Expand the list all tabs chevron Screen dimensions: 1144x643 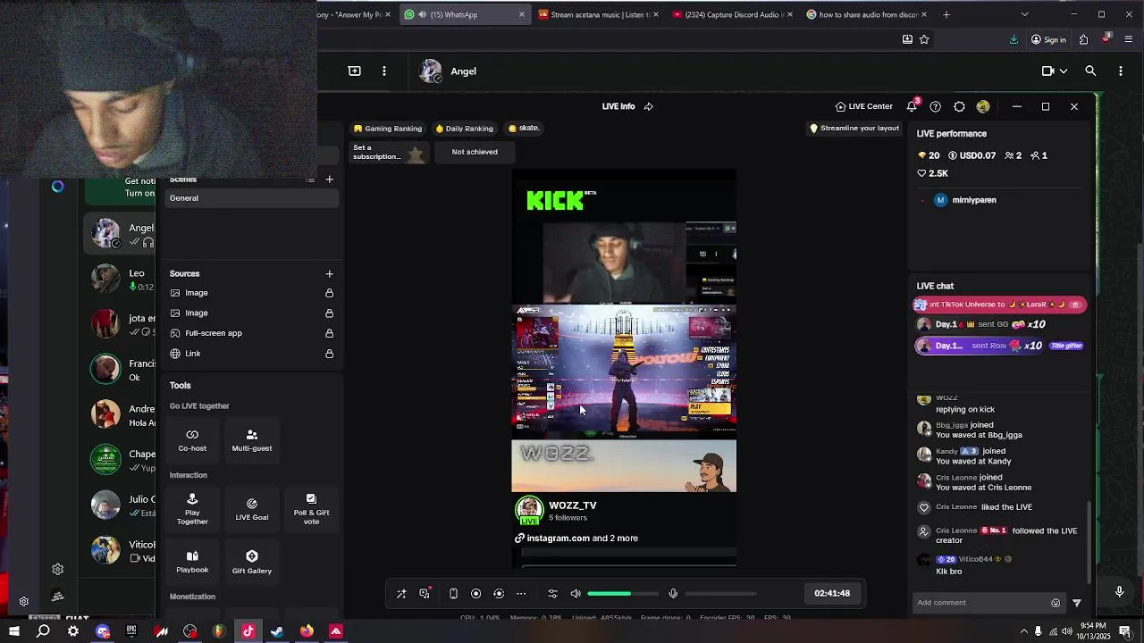tap(1024, 14)
